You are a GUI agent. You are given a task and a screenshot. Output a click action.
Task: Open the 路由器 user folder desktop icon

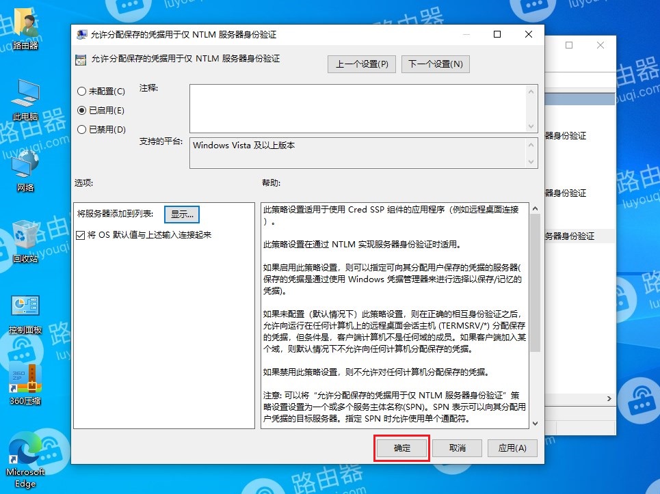tap(25, 29)
